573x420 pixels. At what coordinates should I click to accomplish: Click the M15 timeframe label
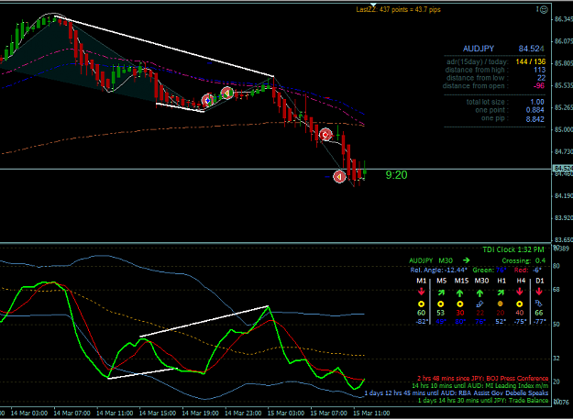tap(461, 281)
